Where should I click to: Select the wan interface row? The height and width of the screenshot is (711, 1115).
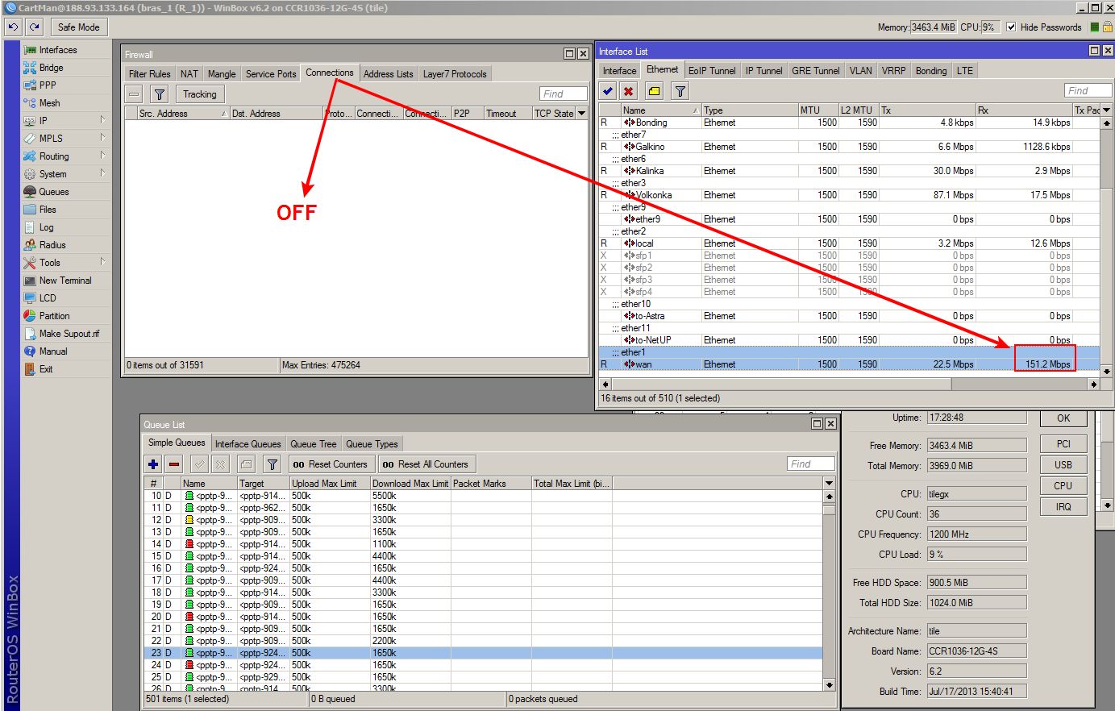tap(849, 364)
